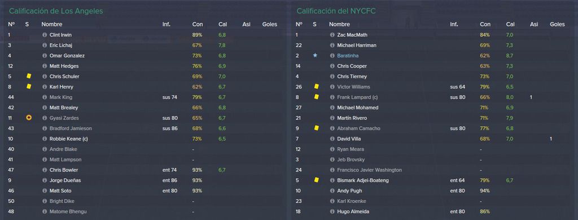Click info icon next to David Villa
This screenshot has width=578, height=220.
point(332,139)
